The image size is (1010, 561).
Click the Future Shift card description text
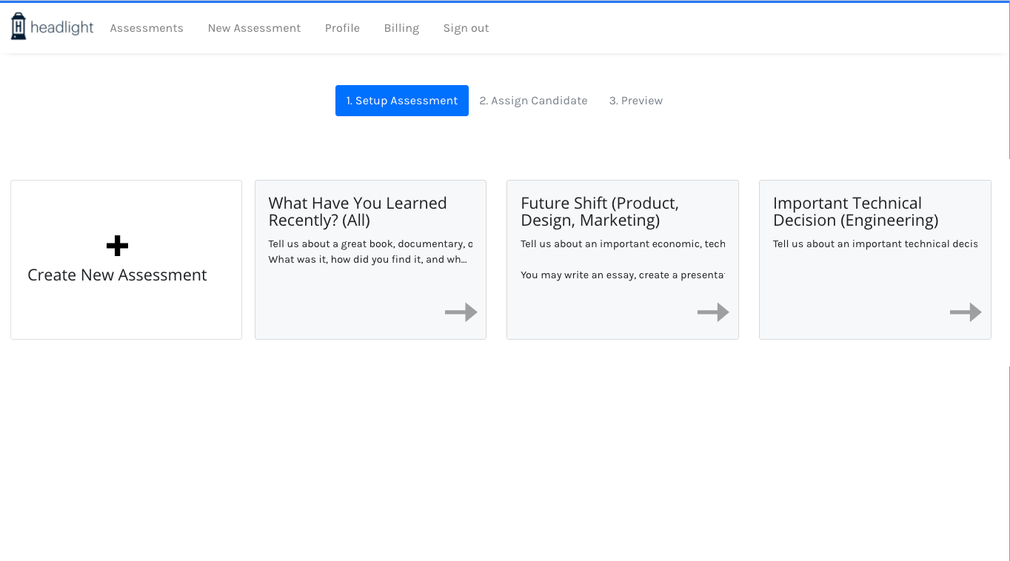tap(623, 244)
